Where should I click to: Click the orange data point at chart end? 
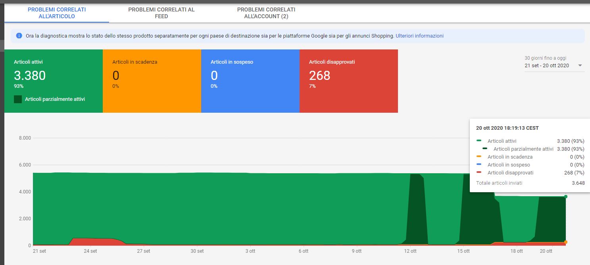[x=565, y=242]
